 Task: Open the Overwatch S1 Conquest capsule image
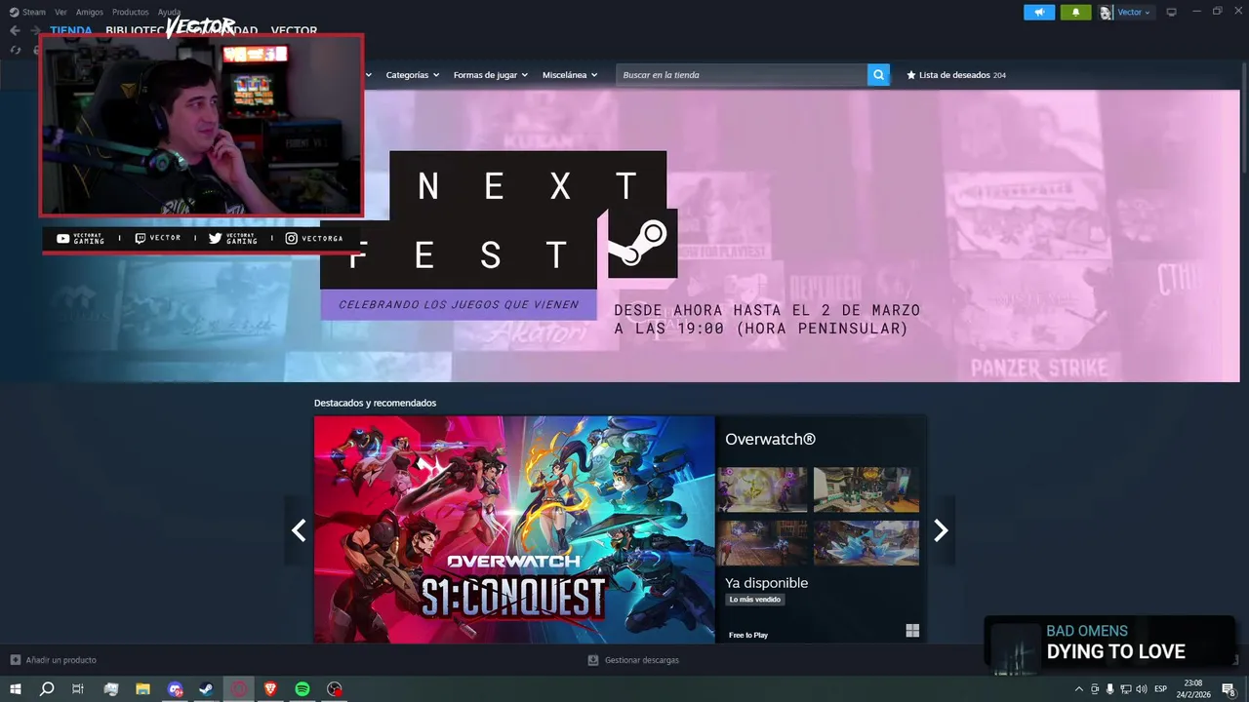click(x=514, y=529)
